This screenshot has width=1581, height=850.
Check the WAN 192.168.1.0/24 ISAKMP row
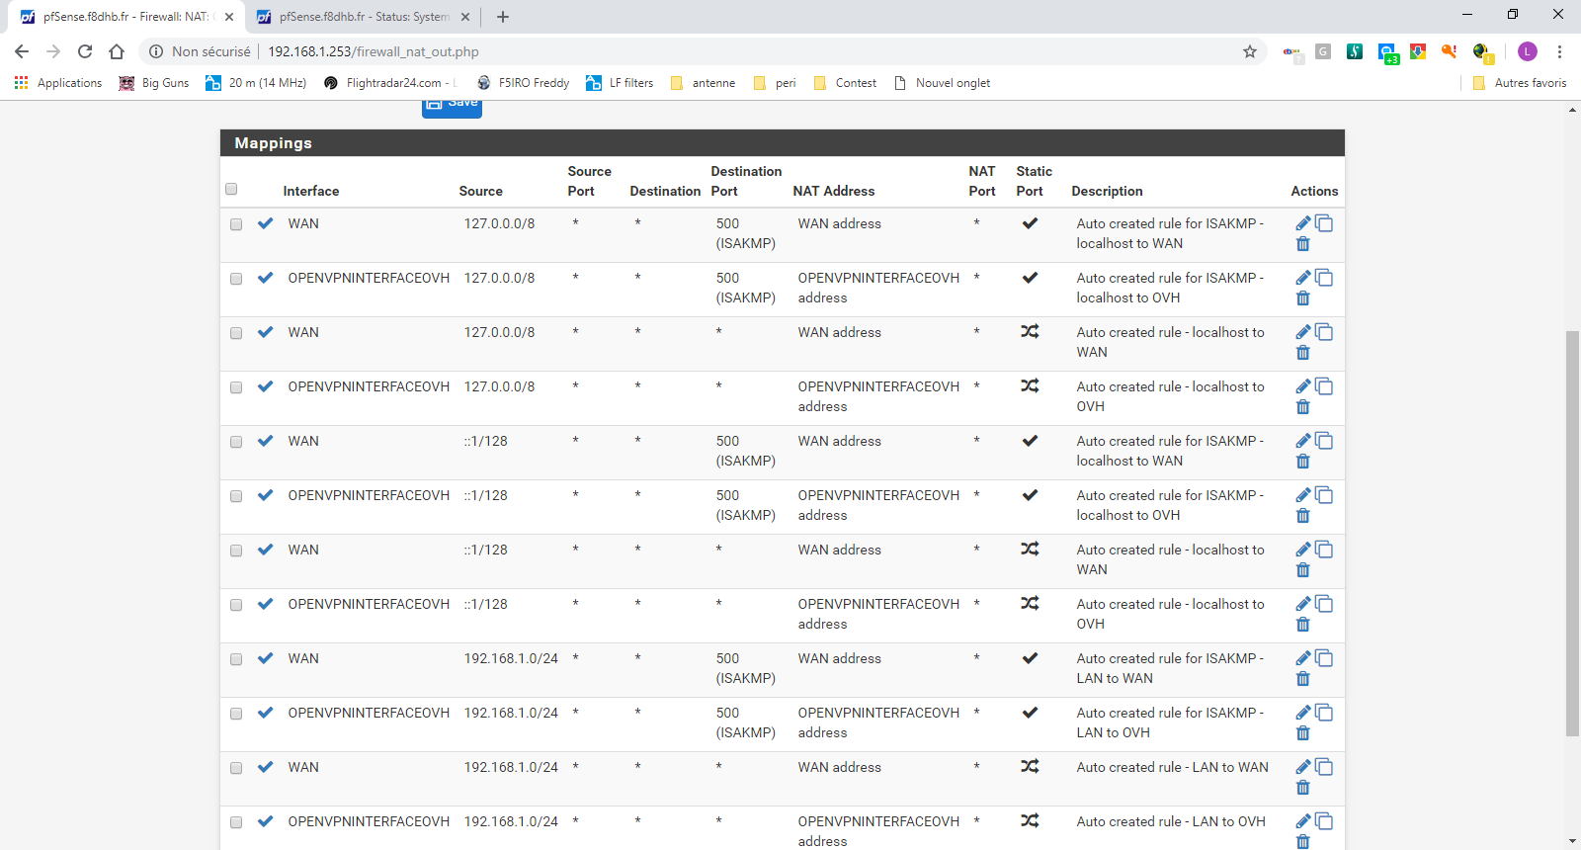[x=236, y=659]
